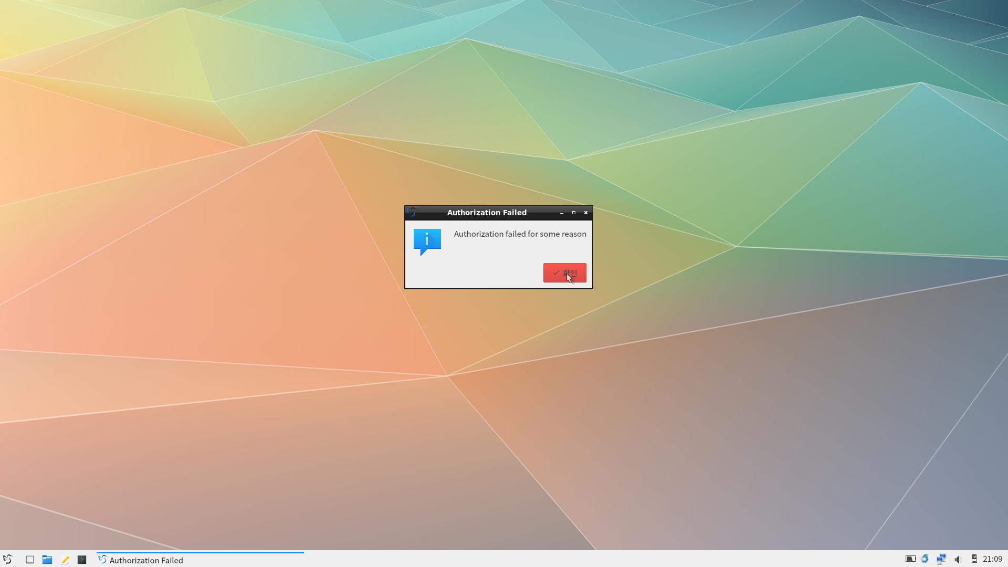This screenshot has width=1008, height=567.
Task: Show calendar from the 21:09 clock
Action: click(x=992, y=559)
